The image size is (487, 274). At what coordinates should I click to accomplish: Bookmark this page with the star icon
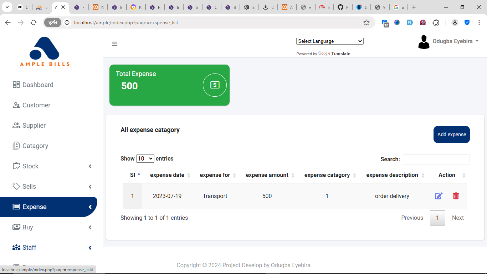tap(366, 22)
